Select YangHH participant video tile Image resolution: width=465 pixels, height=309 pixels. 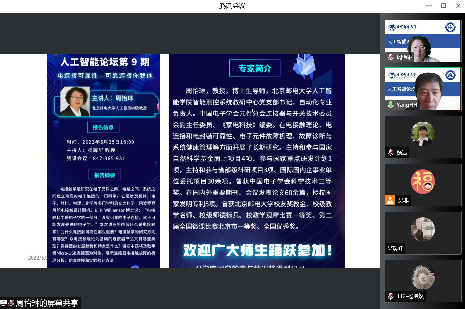423,89
